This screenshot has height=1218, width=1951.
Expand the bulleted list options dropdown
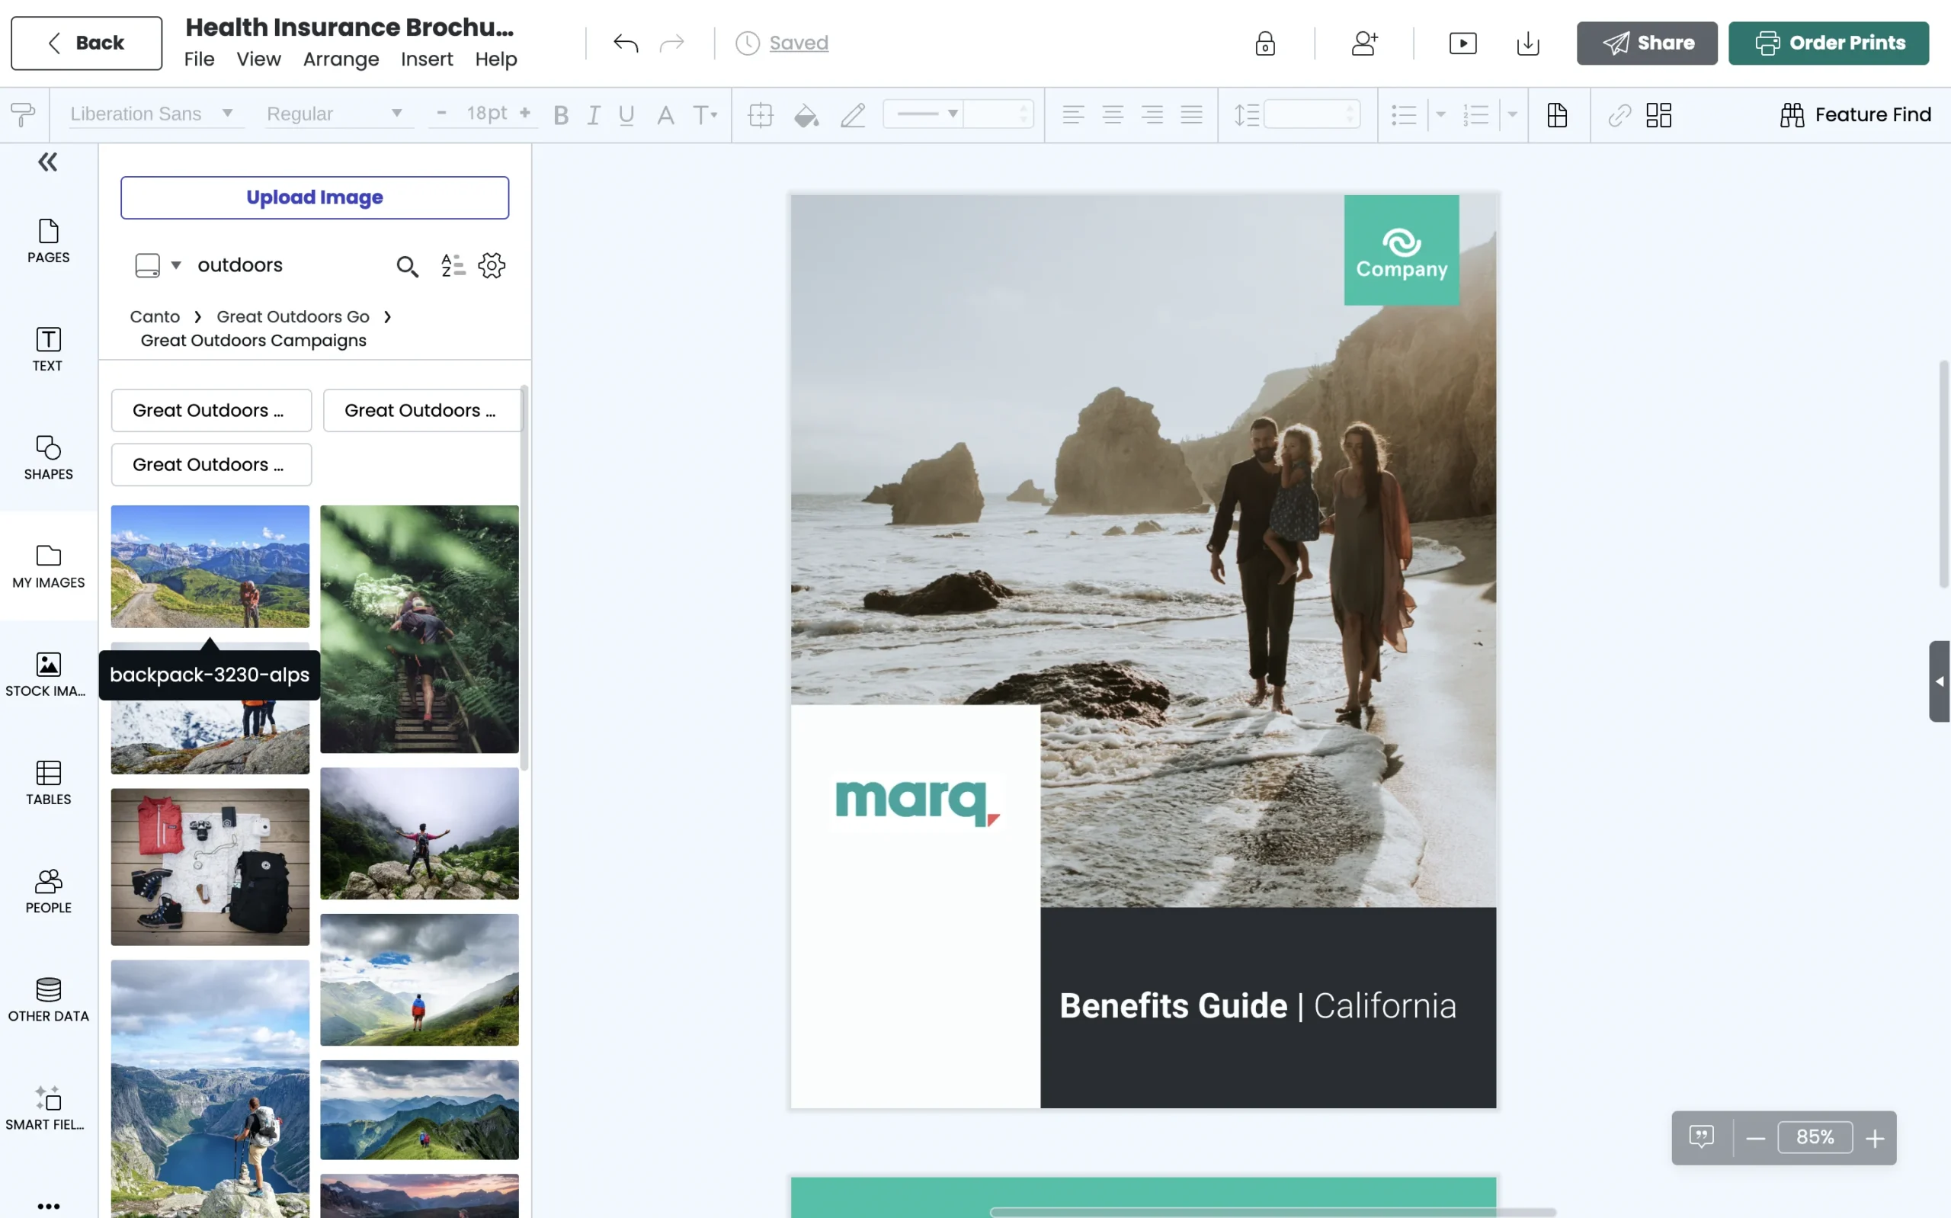click(x=1440, y=114)
